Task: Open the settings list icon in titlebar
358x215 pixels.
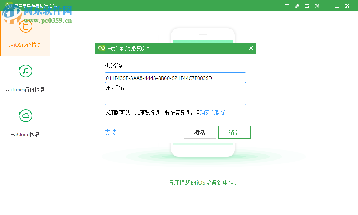Action: point(307,6)
